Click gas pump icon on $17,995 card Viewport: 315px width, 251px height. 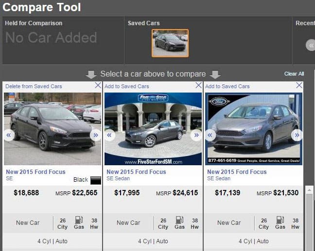[x=179, y=220]
